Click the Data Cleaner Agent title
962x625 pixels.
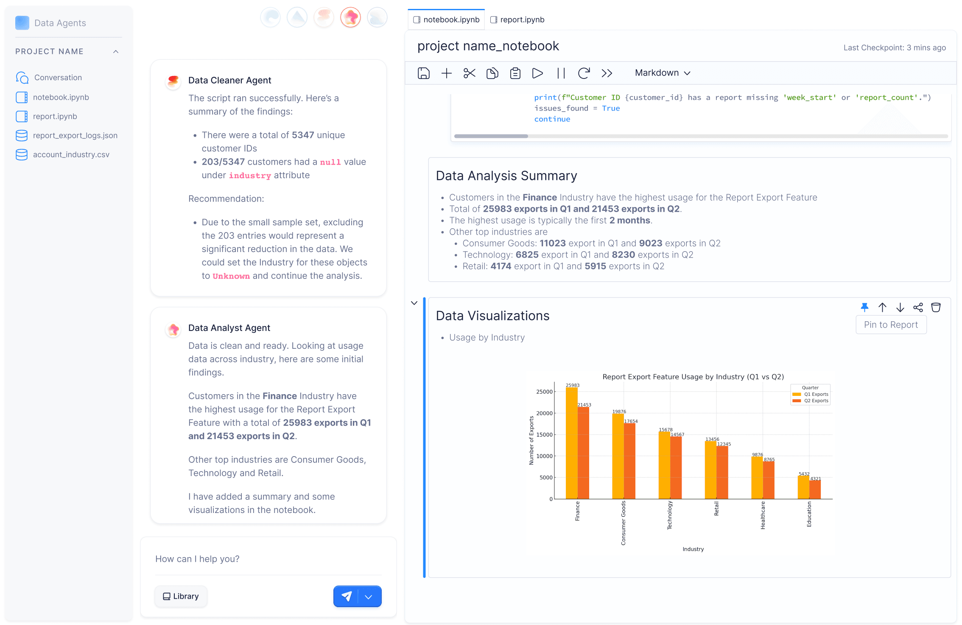(x=229, y=80)
